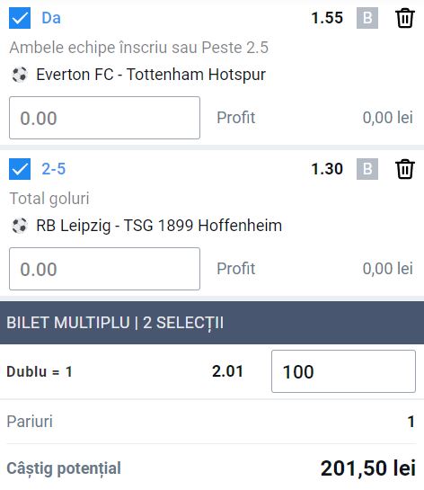424x490 pixels.
Task: Delete the Everton FC - Tottenham Hotspur selection
Action: click(x=405, y=19)
